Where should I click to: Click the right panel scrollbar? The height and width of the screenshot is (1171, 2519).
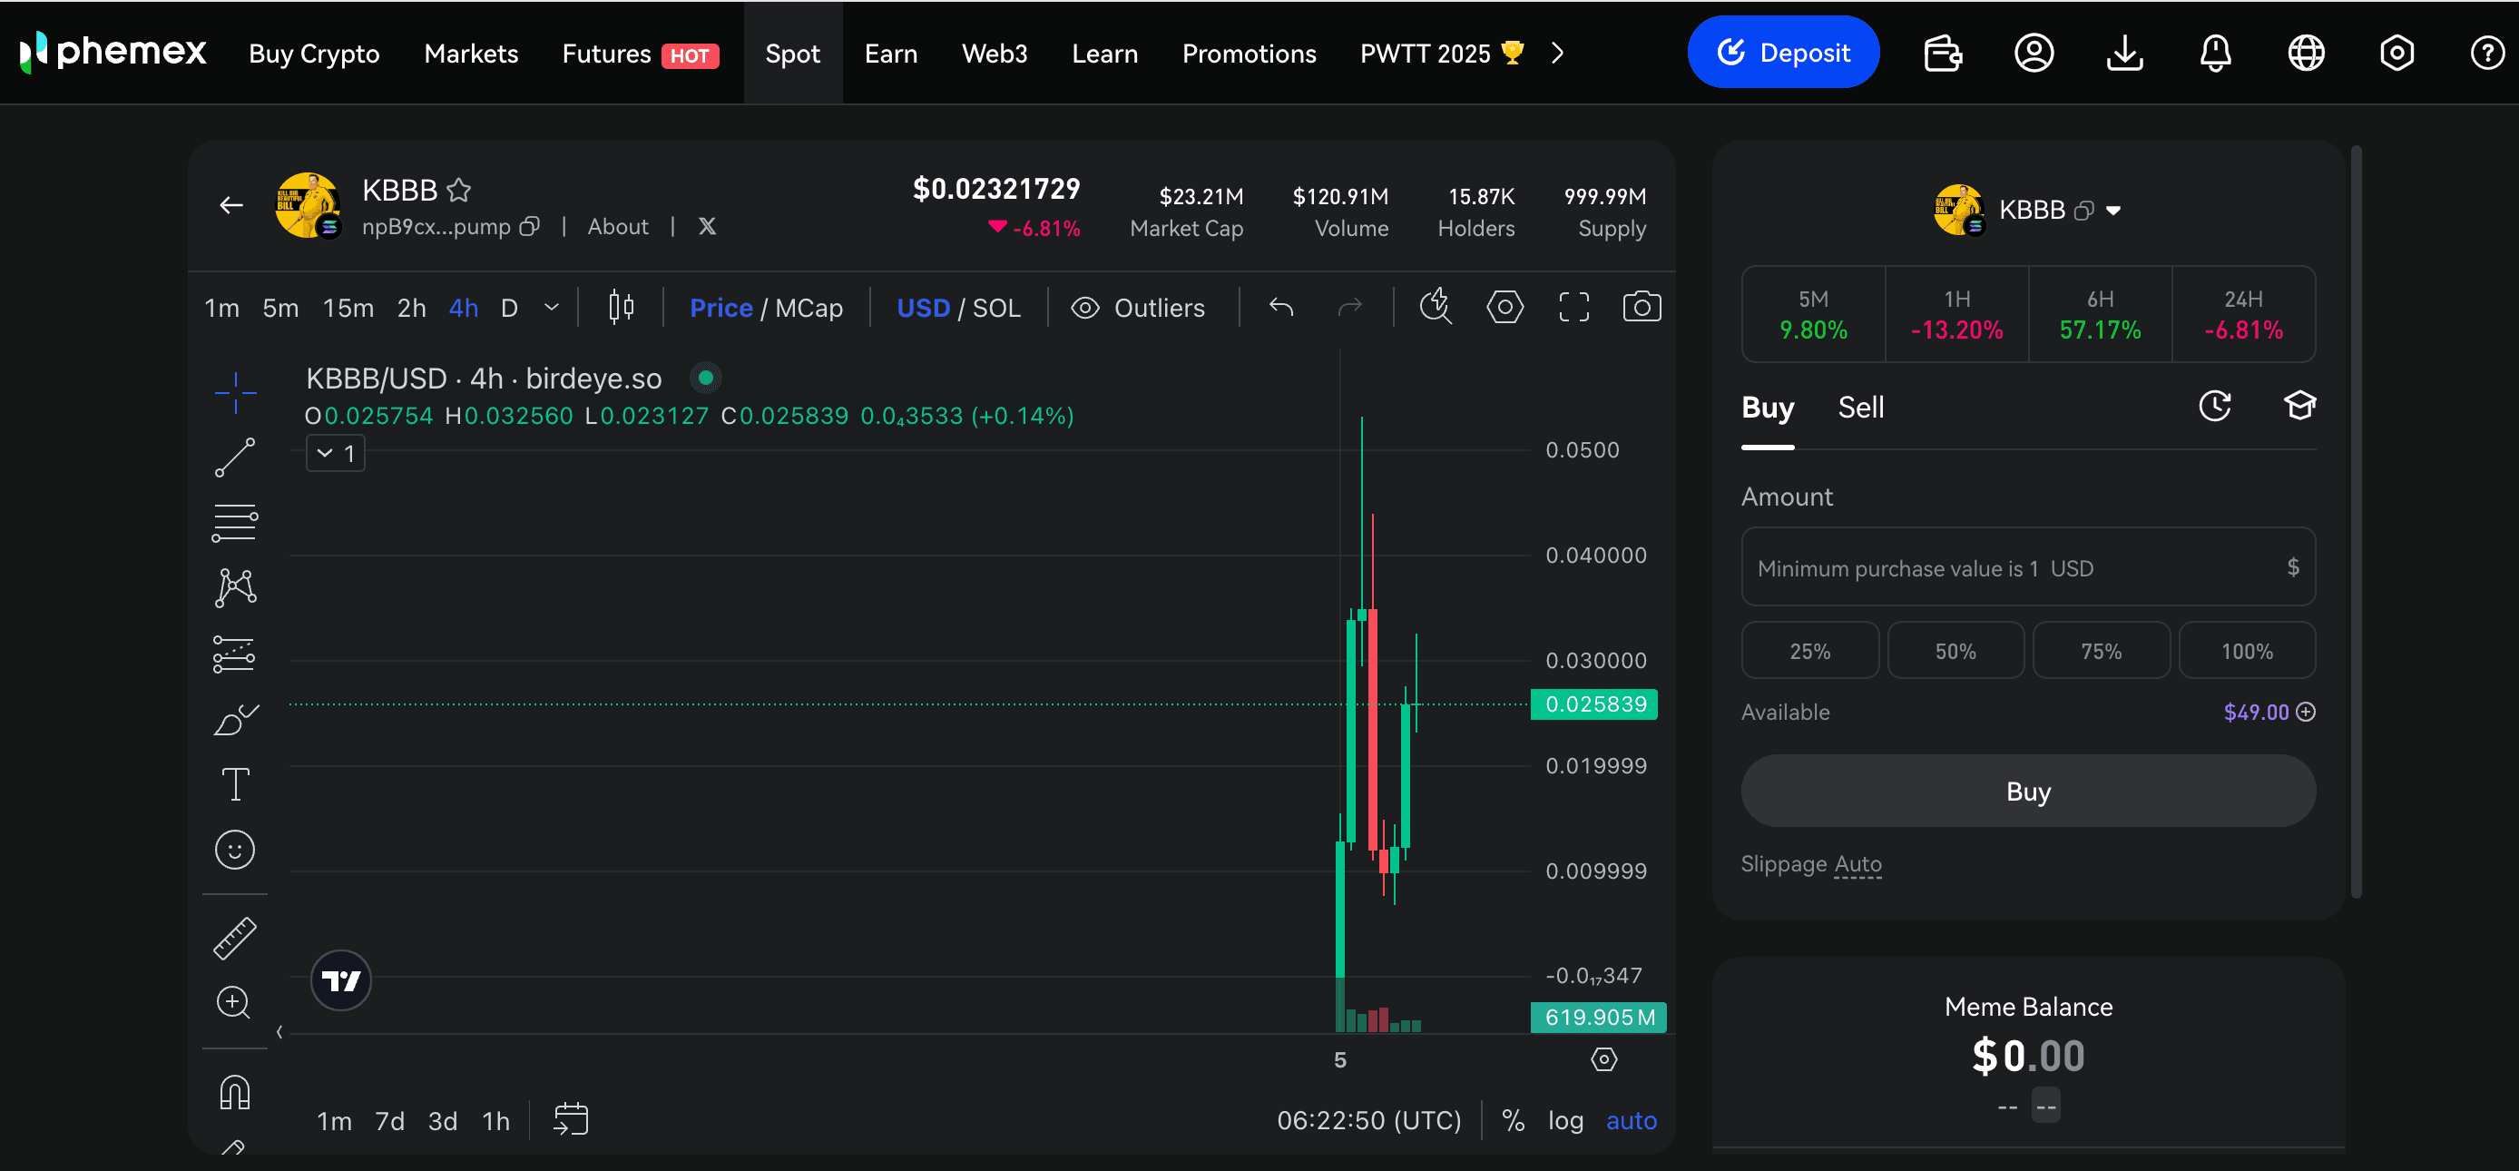pyautogui.click(x=2356, y=521)
